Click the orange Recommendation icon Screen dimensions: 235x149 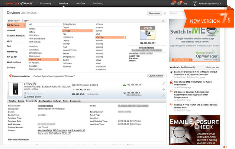tap(10, 76)
